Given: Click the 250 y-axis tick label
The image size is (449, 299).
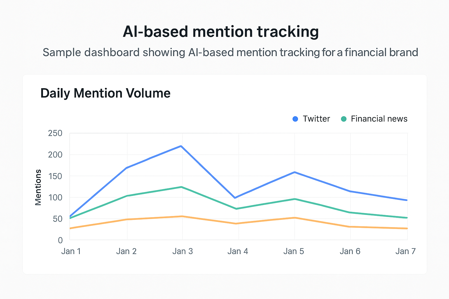Looking at the screenshot, I should pos(55,133).
